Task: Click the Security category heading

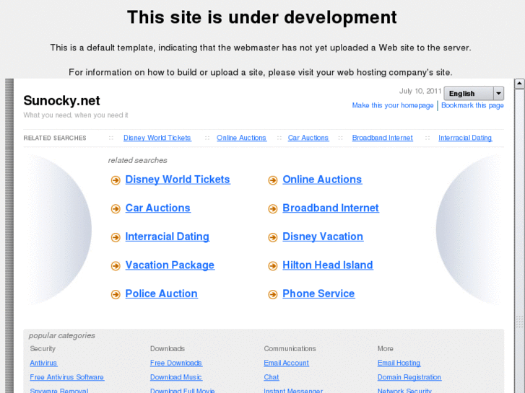Action: coord(43,348)
